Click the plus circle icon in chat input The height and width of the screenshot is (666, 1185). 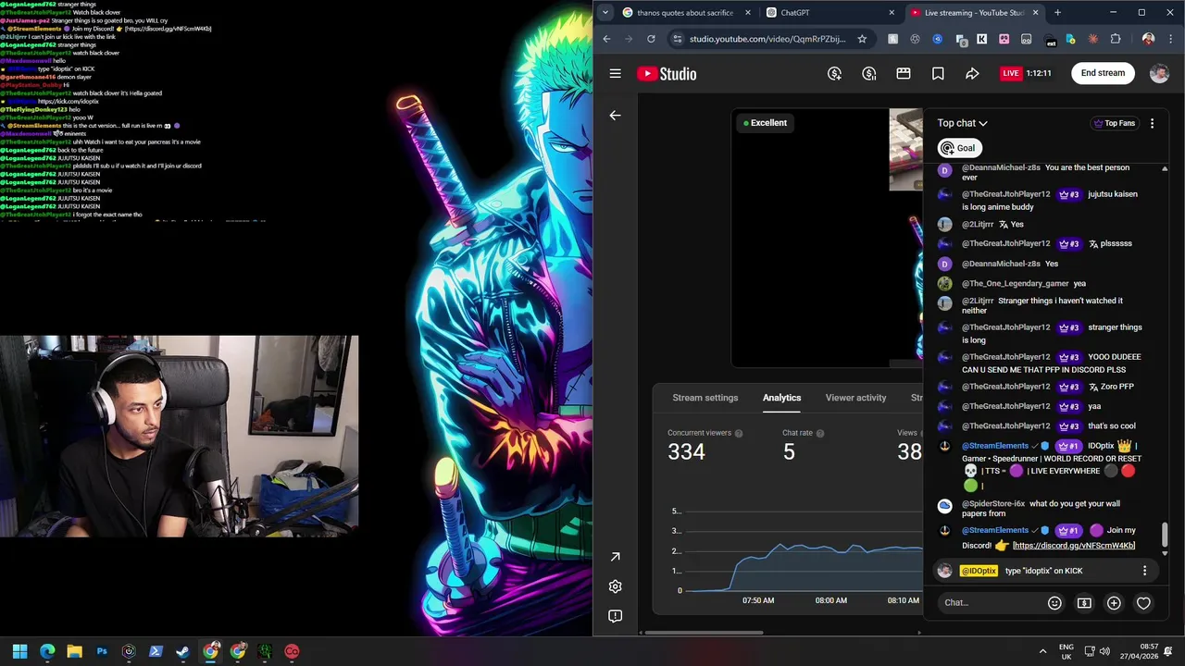click(1114, 603)
